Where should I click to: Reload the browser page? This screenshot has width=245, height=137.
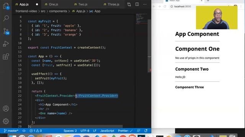point(165,6)
